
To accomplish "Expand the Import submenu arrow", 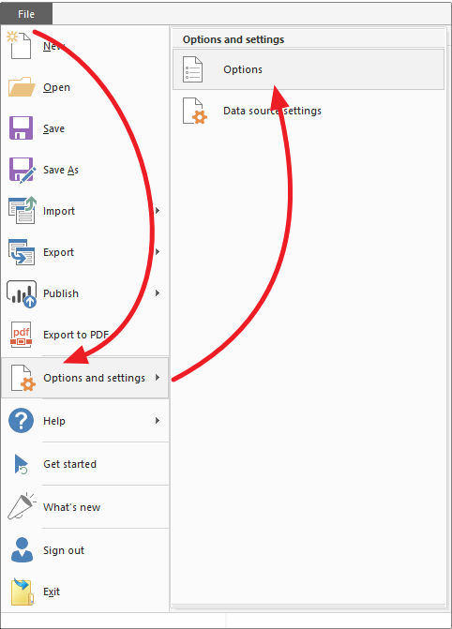I will (x=158, y=211).
